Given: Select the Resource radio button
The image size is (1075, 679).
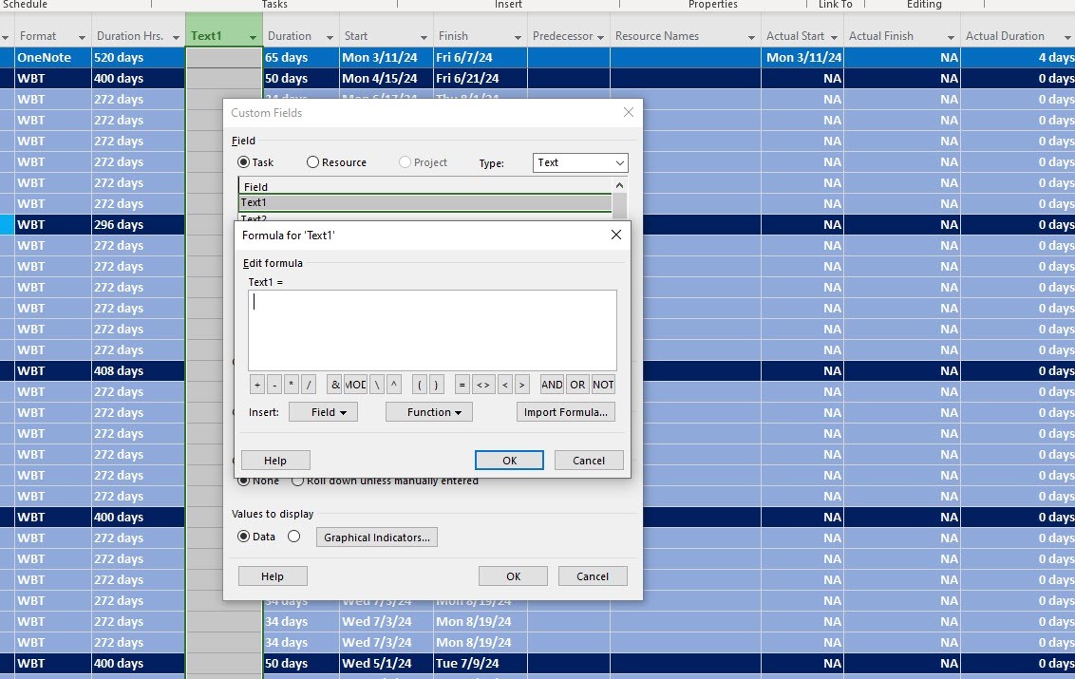Looking at the screenshot, I should tap(313, 161).
